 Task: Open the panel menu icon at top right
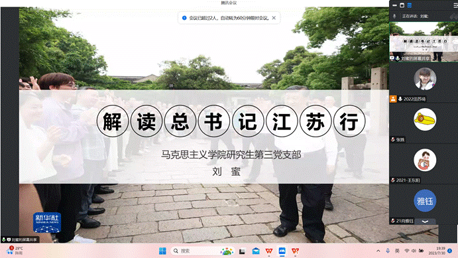pyautogui.click(x=455, y=5)
